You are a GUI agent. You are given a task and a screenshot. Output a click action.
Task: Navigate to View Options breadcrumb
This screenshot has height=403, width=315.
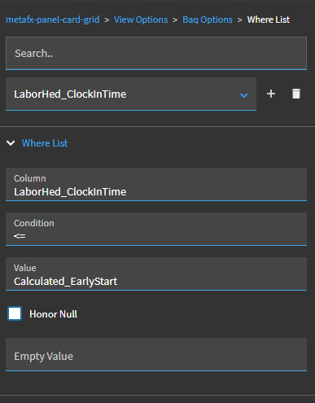click(141, 20)
